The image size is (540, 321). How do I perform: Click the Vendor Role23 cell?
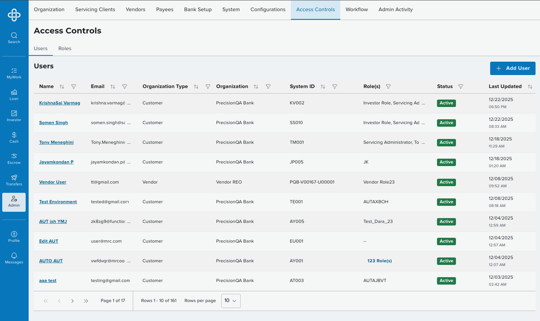(x=379, y=182)
